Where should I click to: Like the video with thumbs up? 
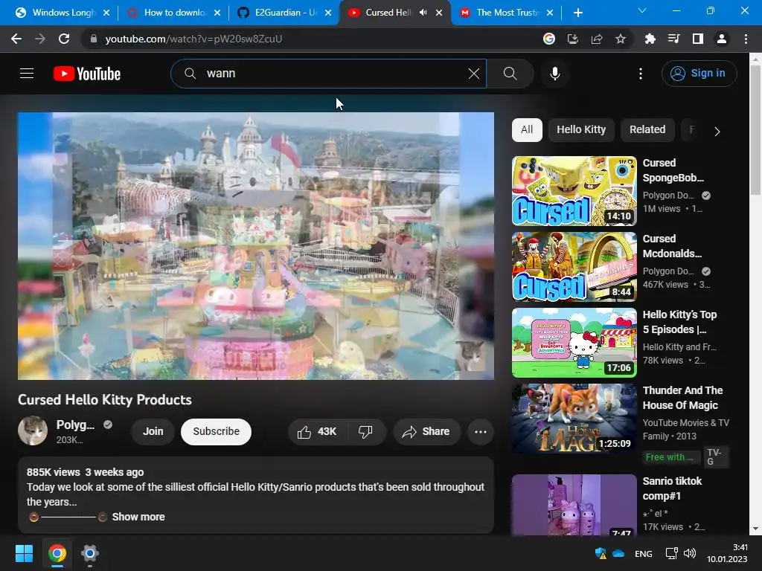(x=317, y=432)
